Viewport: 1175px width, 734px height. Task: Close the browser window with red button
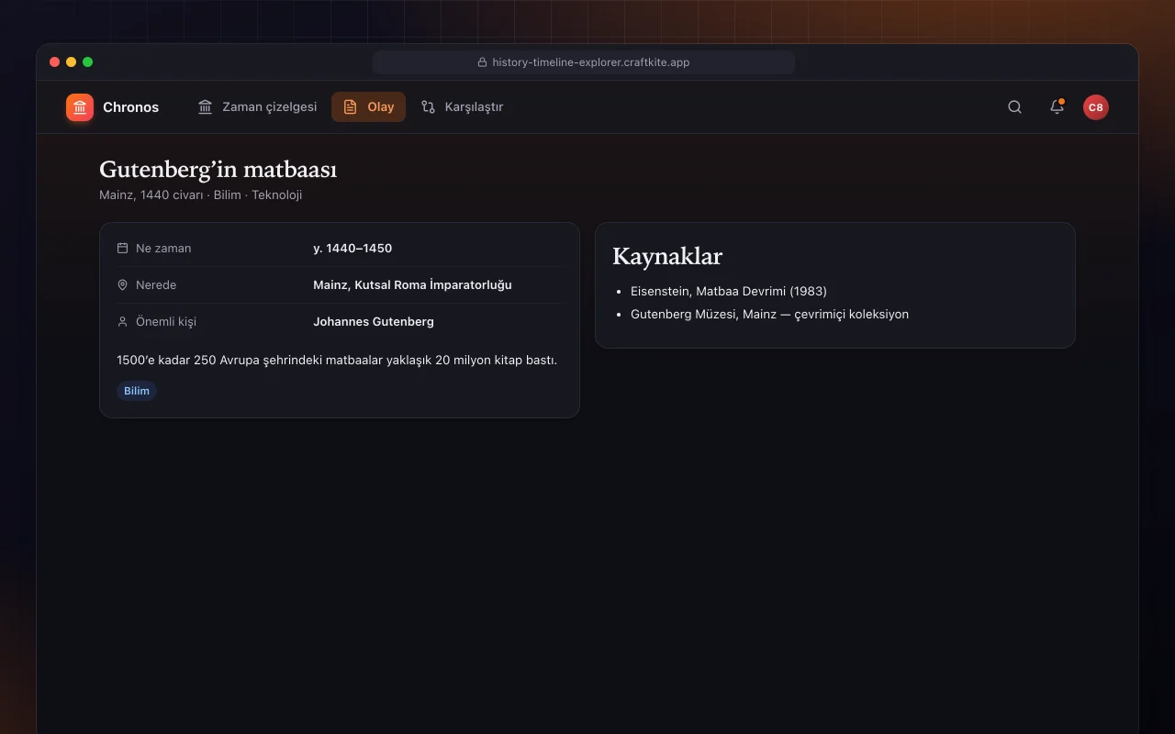pyautogui.click(x=55, y=62)
